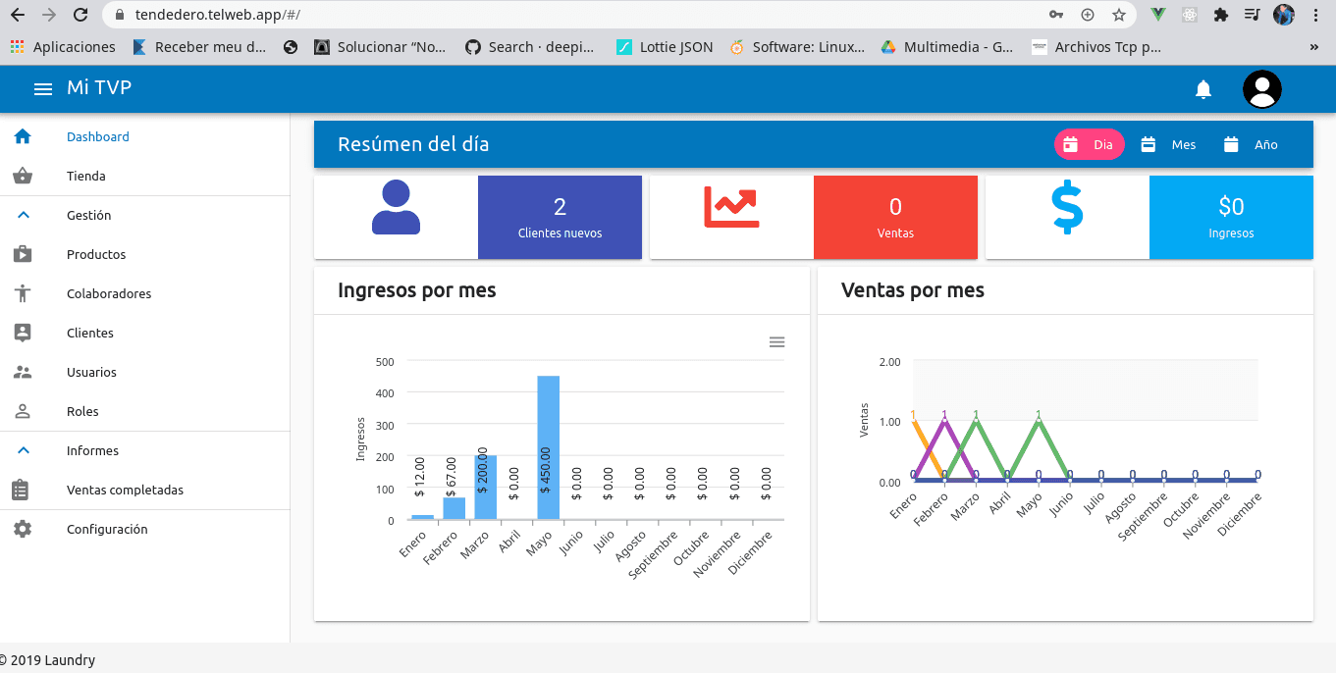Open the Roles page

pyautogui.click(x=145, y=411)
